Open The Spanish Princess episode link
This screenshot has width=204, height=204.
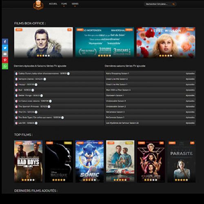coord(33,106)
